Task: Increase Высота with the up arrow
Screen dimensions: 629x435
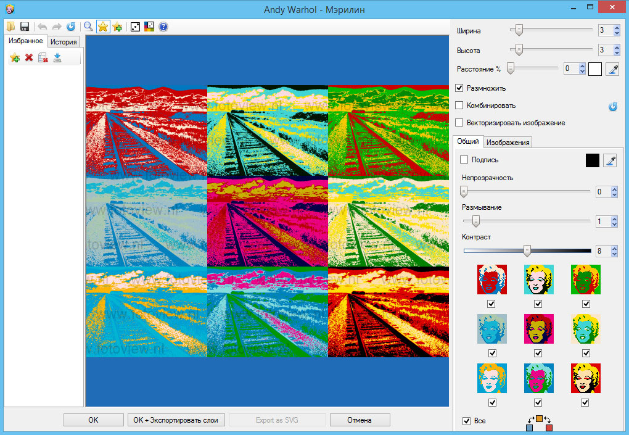Action: coord(617,48)
